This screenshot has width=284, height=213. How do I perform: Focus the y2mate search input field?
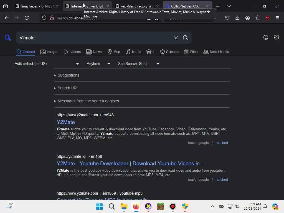94,38
